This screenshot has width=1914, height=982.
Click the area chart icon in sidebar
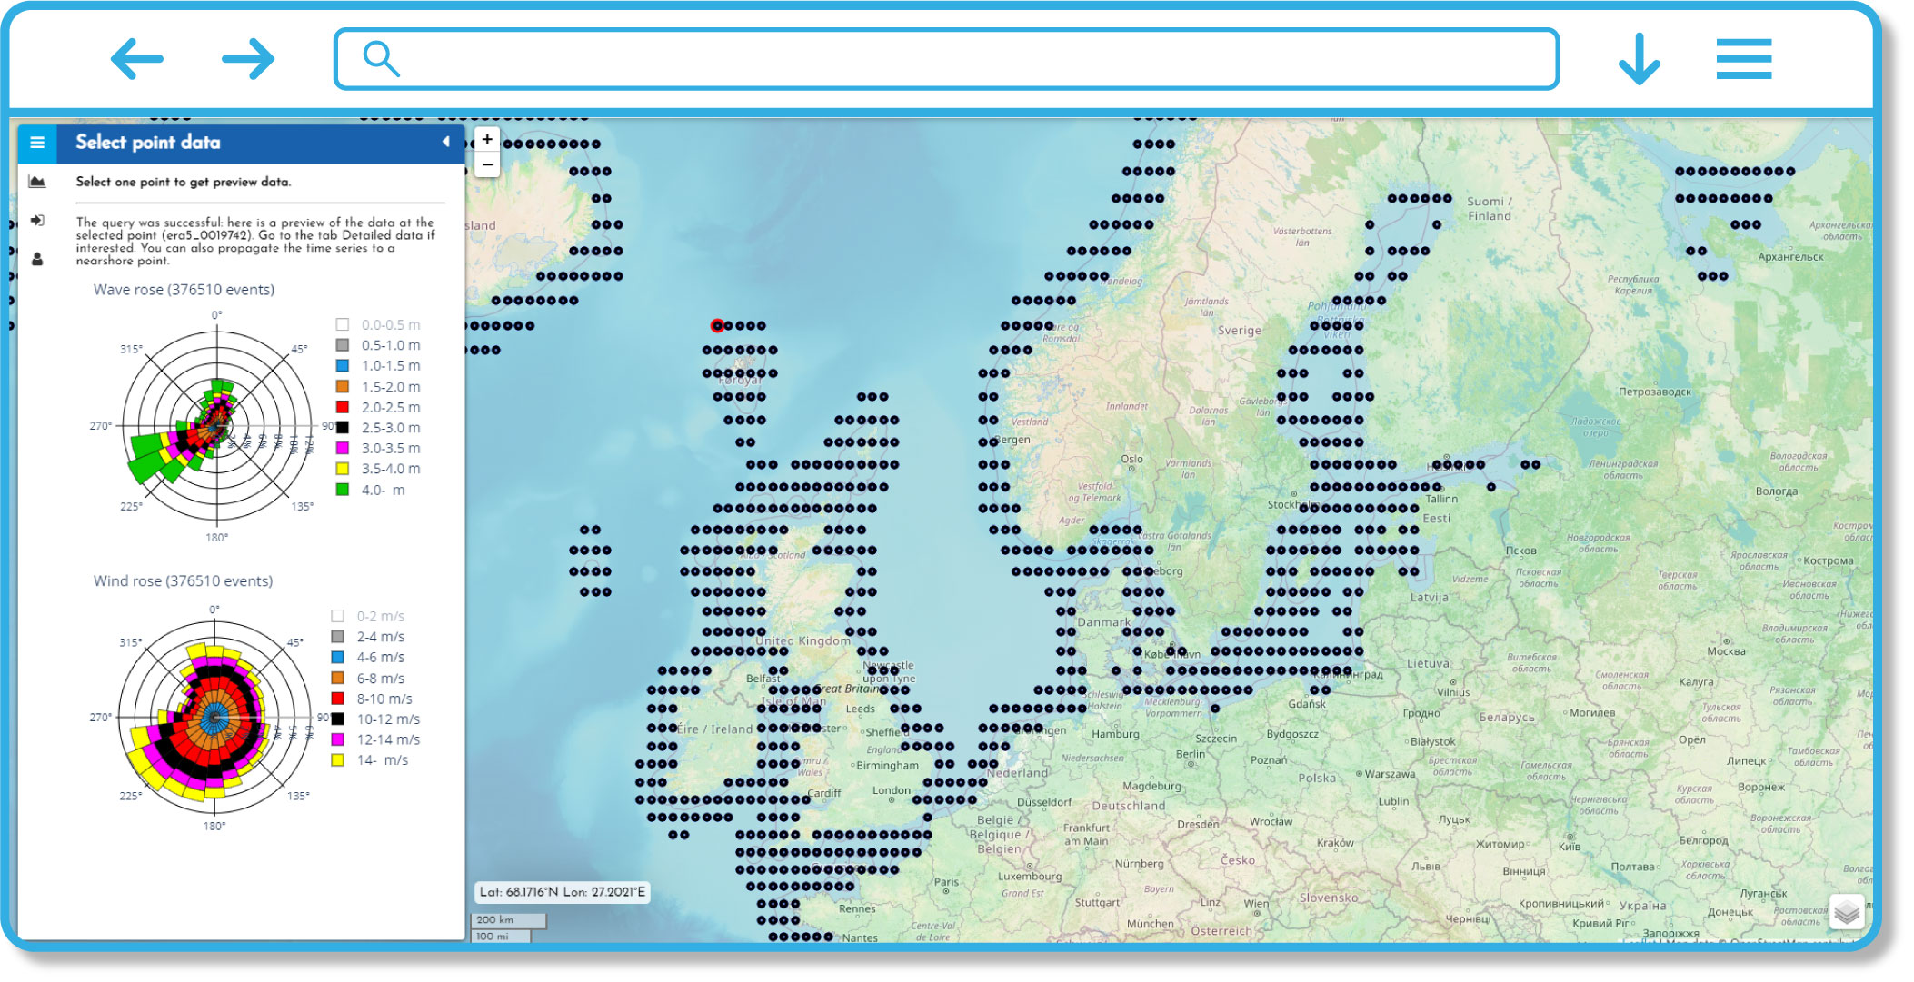tap(37, 182)
